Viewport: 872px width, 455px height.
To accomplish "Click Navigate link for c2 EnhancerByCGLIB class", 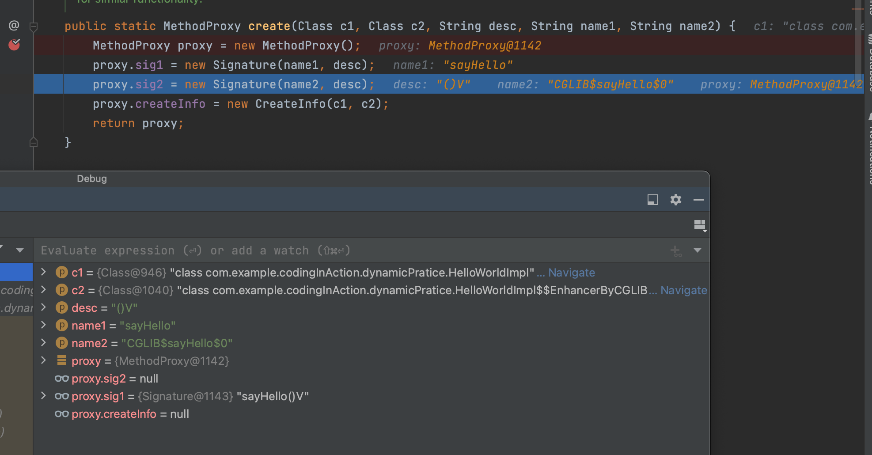I will [x=683, y=290].
